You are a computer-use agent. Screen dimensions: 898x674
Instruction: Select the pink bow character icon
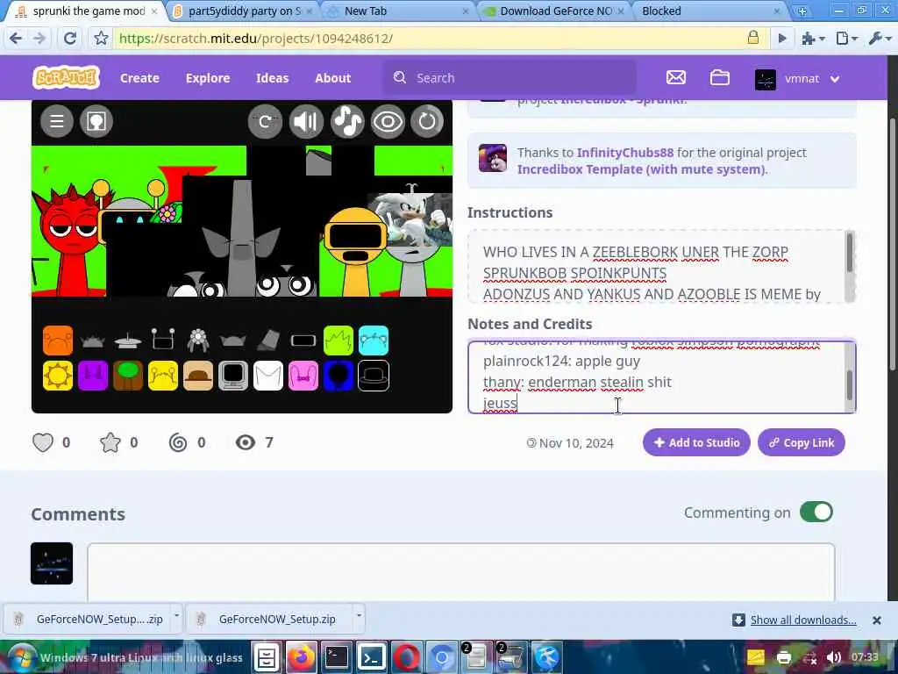[303, 376]
